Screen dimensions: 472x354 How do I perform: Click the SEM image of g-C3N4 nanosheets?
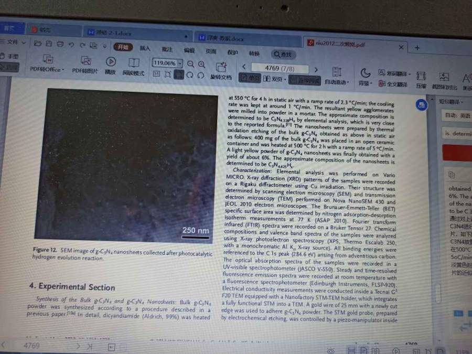tap(126, 166)
